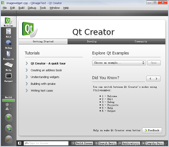The image size is (169, 147).
Task: Open the Creating an address book tutorial
Action: (46, 70)
